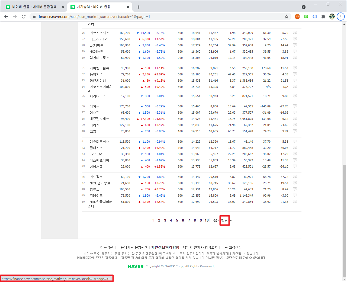Viewport: 347px width, 282px height.
Task: Go back using browser back arrow
Action: 6,17
